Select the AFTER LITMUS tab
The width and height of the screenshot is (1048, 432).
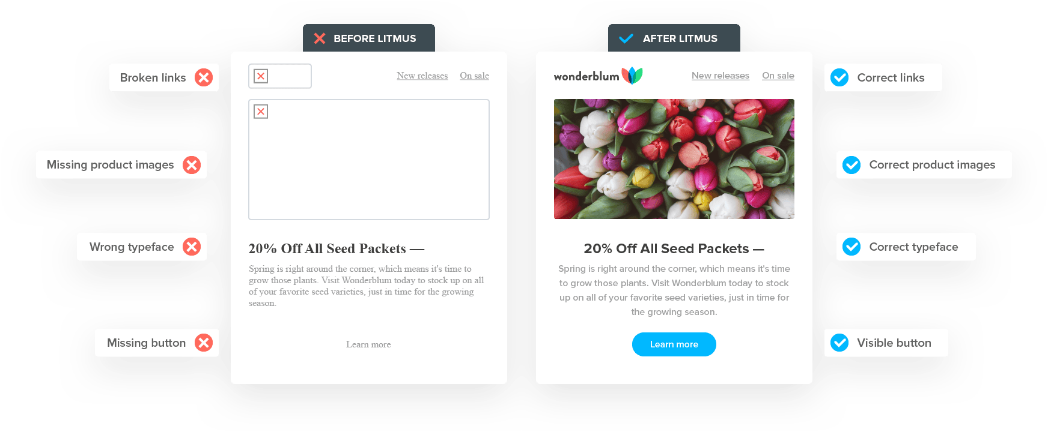pos(674,38)
